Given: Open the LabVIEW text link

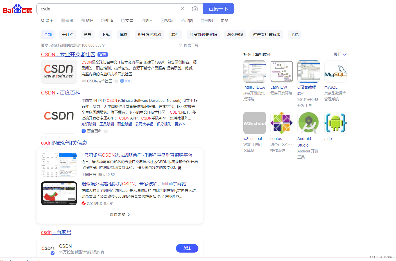Looking at the screenshot, I should [279, 87].
